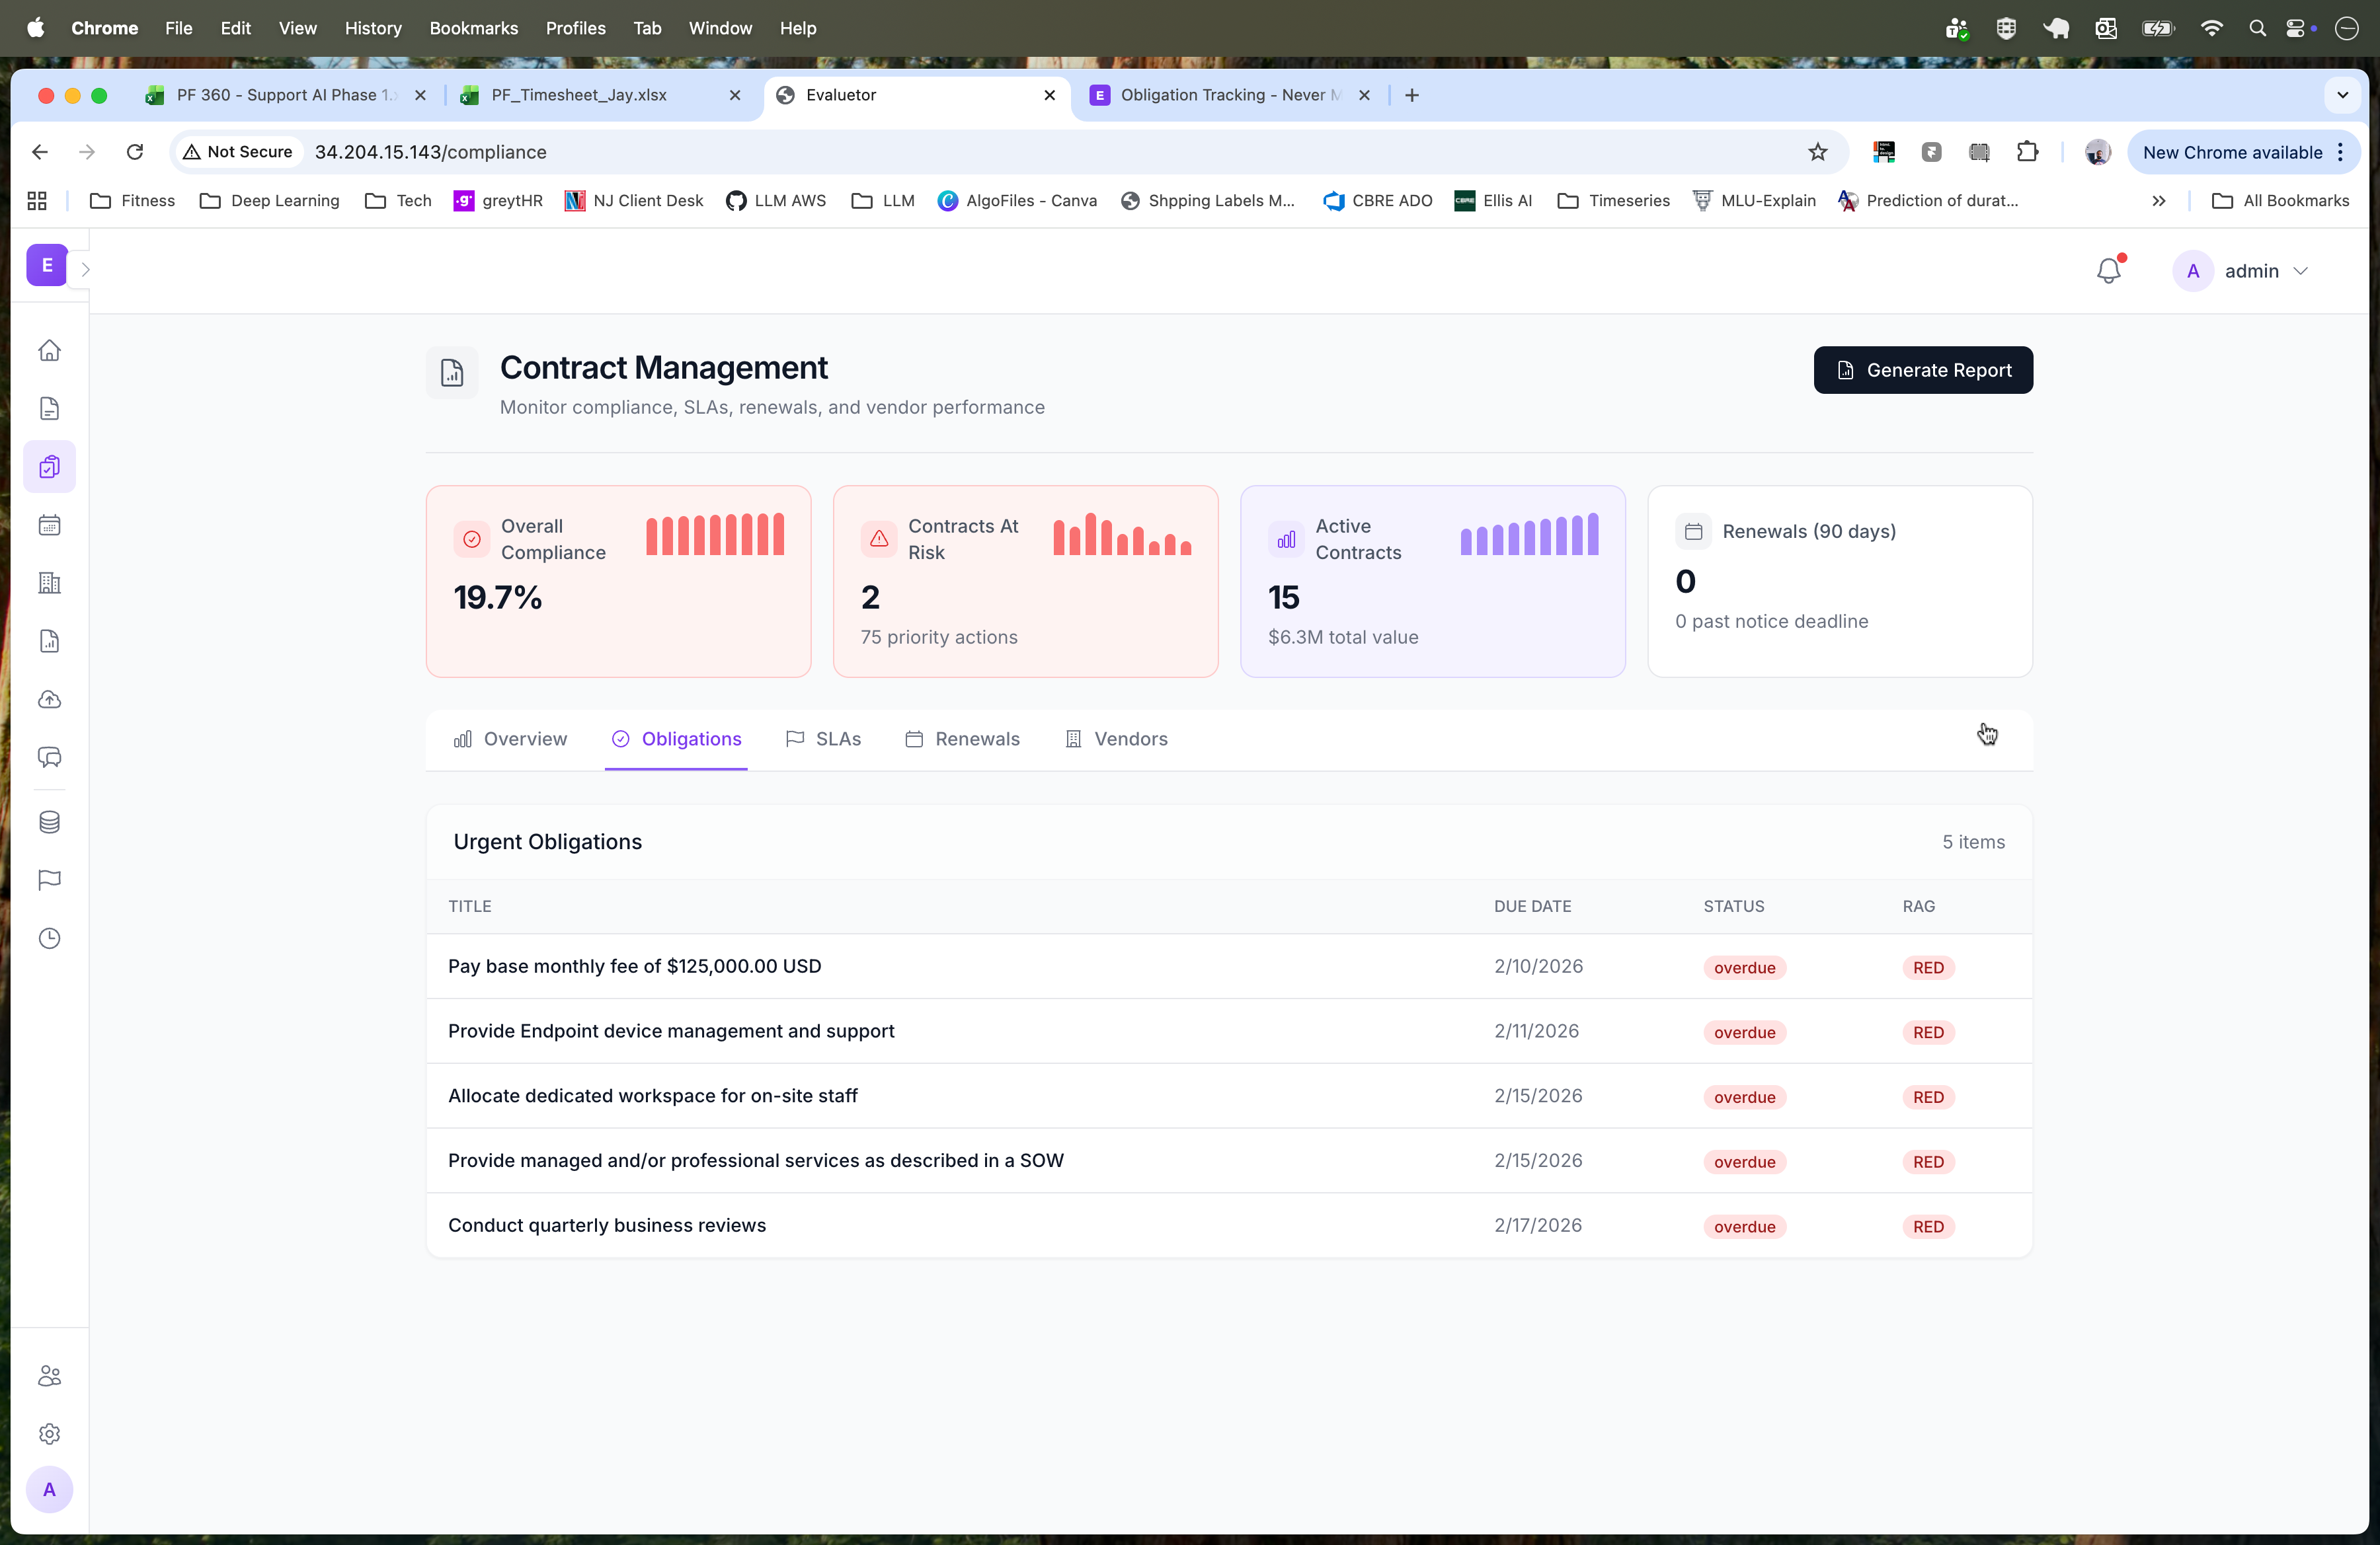Select the Database icon in the sidebar

coord(49,821)
